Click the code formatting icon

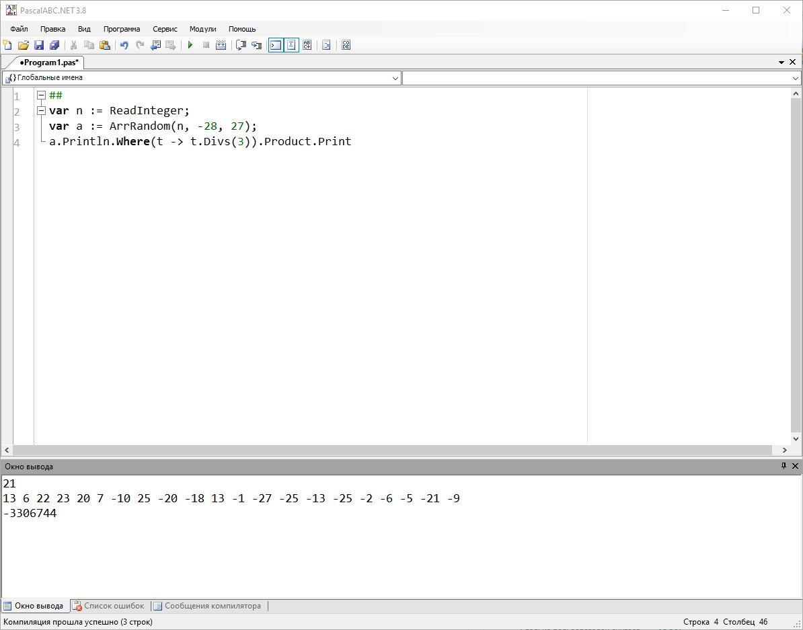tap(326, 45)
